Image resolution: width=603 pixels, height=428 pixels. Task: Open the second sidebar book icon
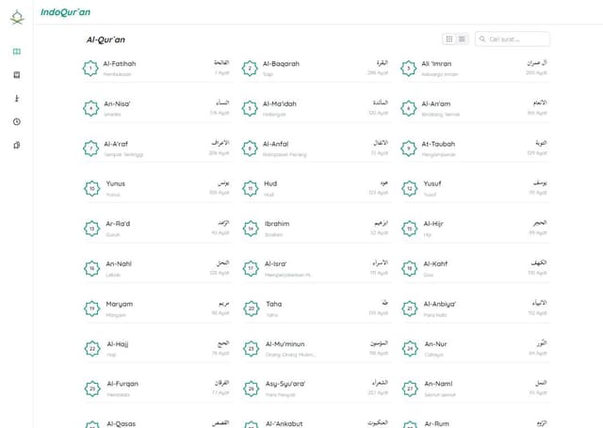[17, 75]
